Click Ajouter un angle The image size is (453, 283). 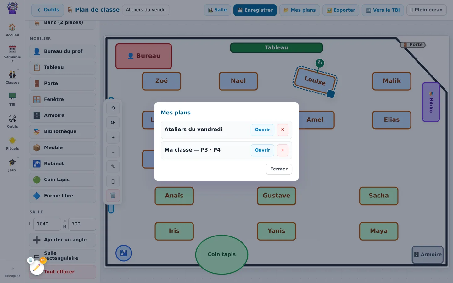click(x=62, y=240)
